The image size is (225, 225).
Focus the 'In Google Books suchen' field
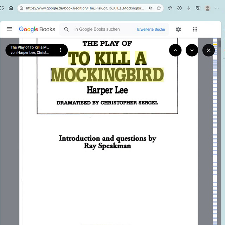point(97,29)
